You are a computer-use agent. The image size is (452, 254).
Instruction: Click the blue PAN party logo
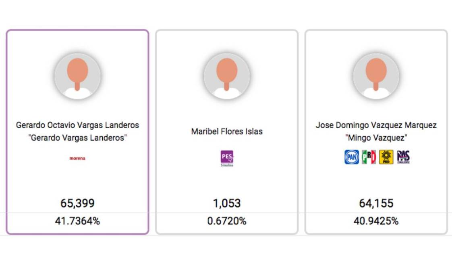click(351, 157)
